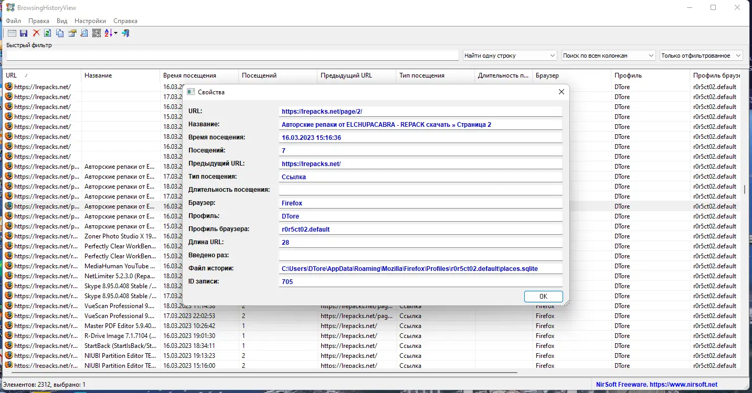
Task: Sort by the Профиль column header
Action: tap(650, 75)
